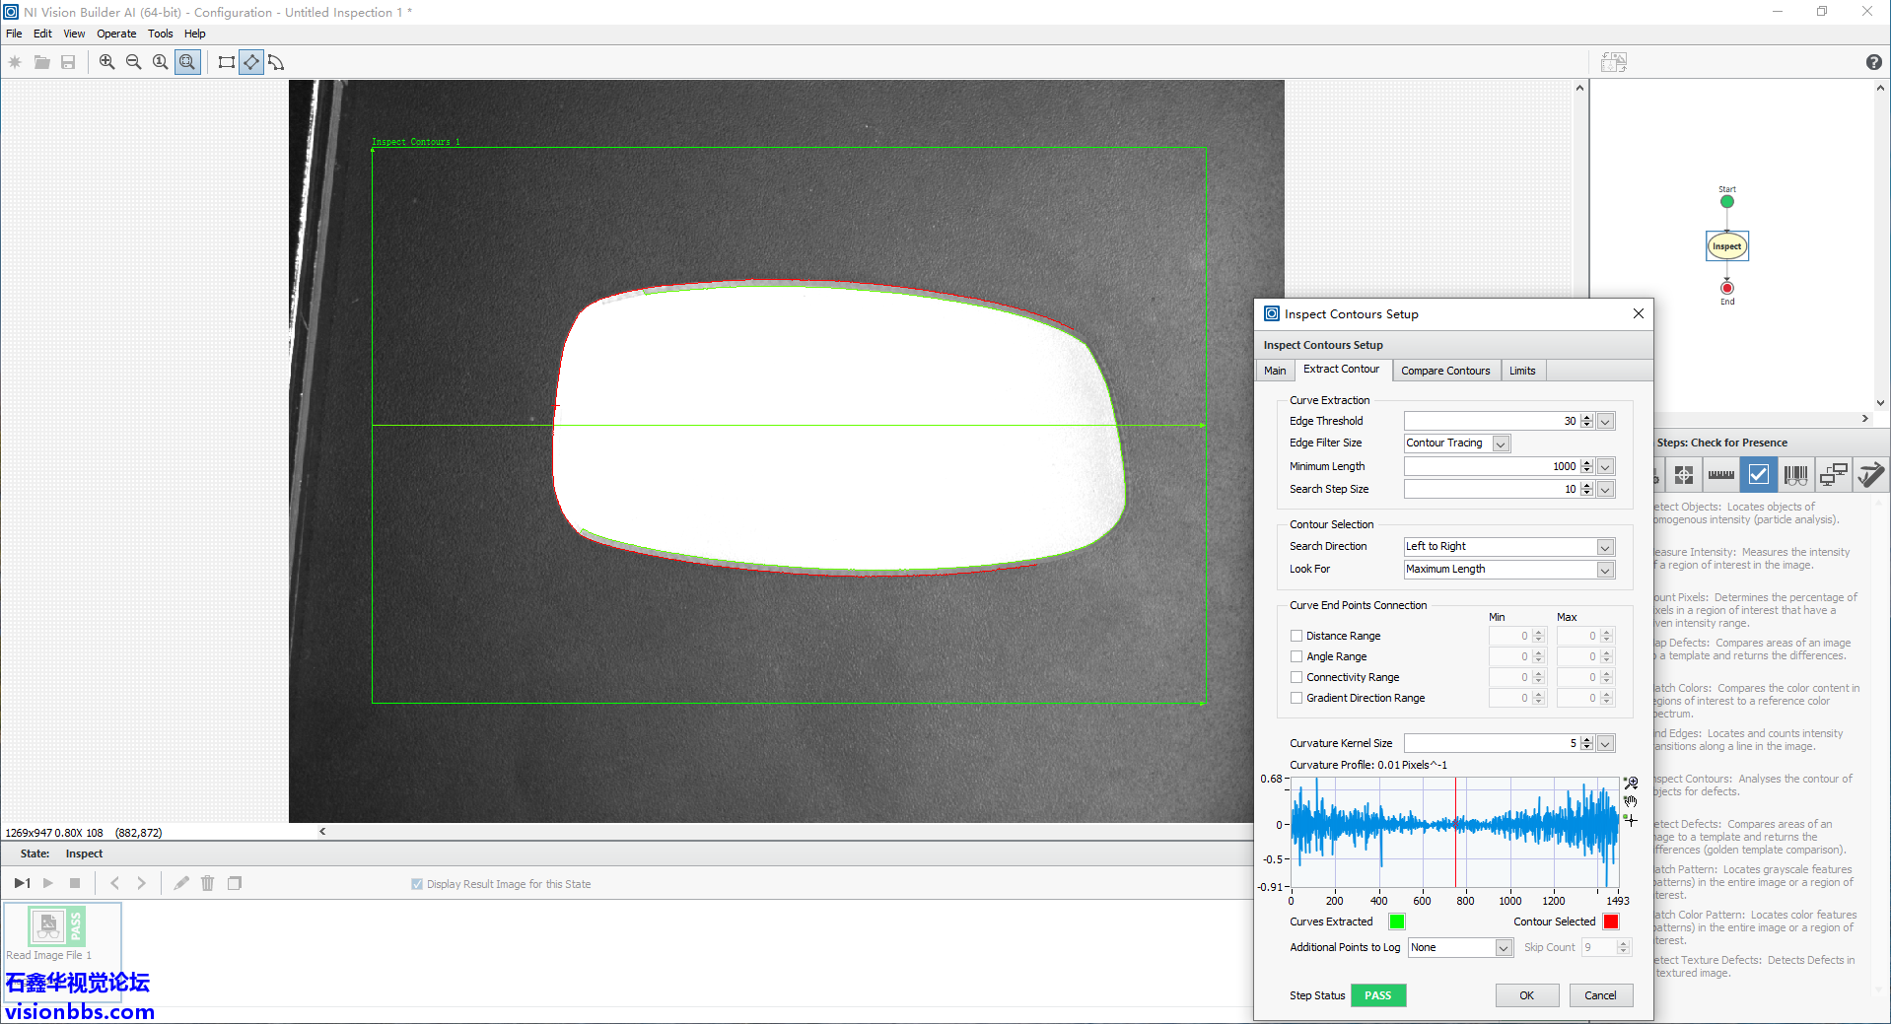Screen dimensions: 1891x1024
Task: Select the Zoom 1:1 tool
Action: click(160, 62)
